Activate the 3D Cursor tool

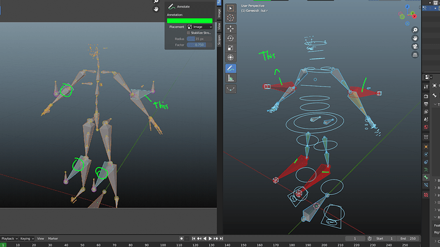click(230, 18)
